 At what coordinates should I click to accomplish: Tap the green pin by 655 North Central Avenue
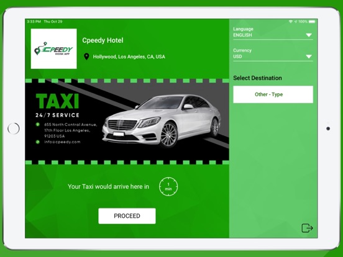point(38,124)
